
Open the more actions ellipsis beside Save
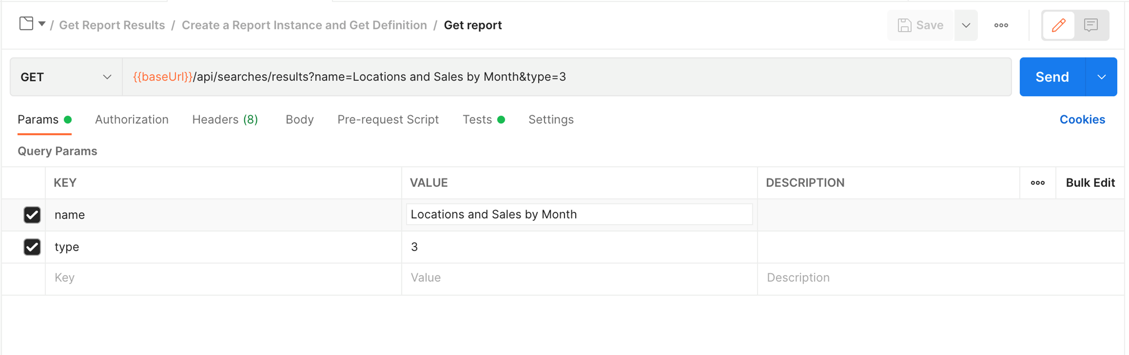coord(1001,25)
